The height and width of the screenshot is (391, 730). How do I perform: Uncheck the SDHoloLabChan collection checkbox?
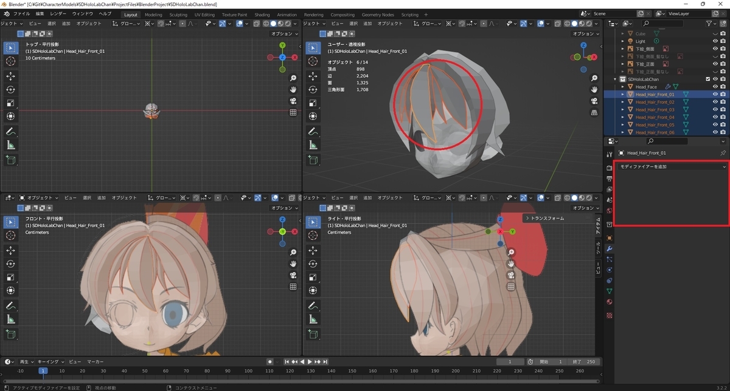coord(707,79)
